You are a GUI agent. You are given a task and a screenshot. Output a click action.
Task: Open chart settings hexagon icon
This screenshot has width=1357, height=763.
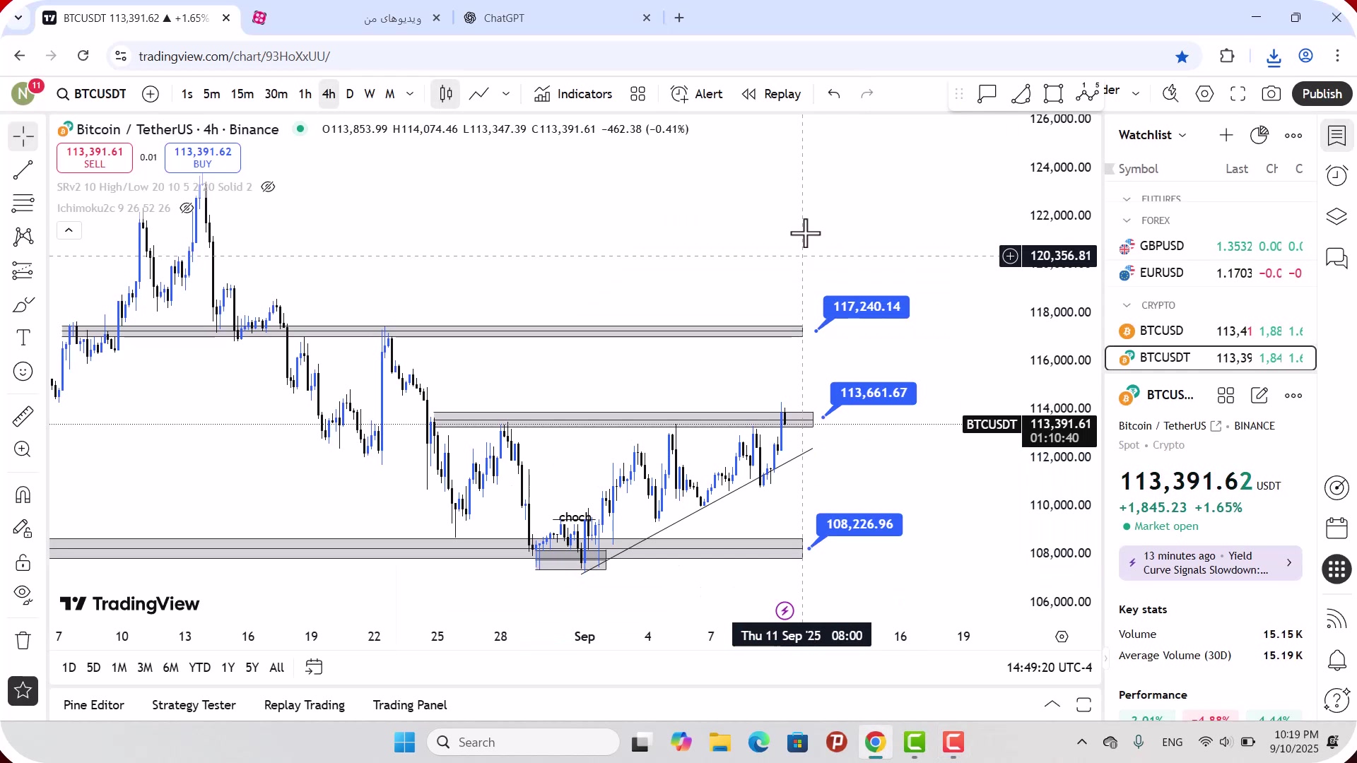[1205, 94]
